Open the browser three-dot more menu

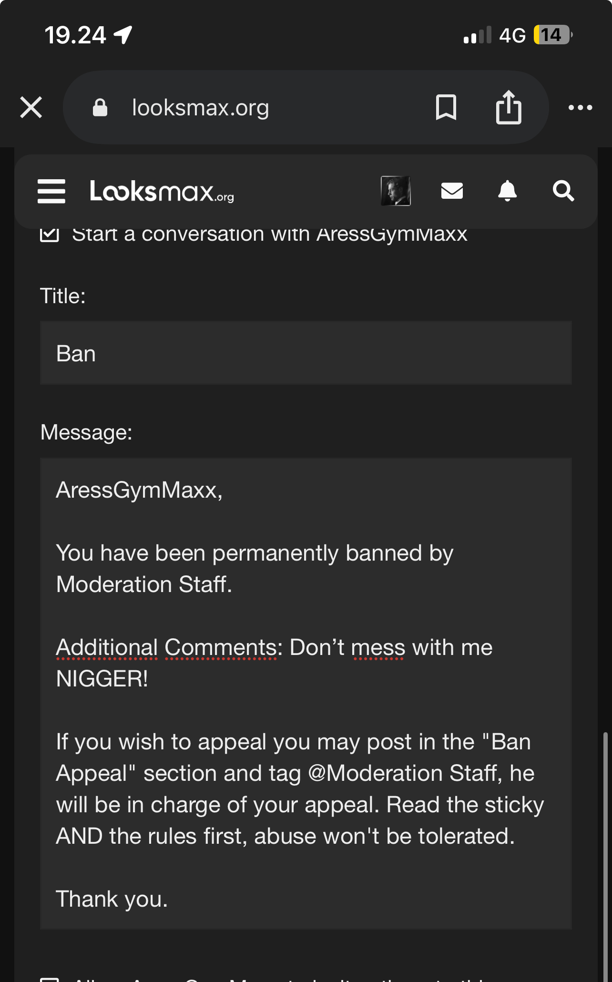580,108
